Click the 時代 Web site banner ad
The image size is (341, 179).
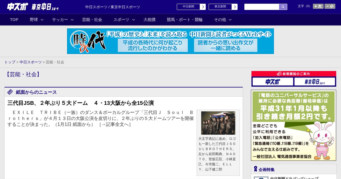coord(170,41)
